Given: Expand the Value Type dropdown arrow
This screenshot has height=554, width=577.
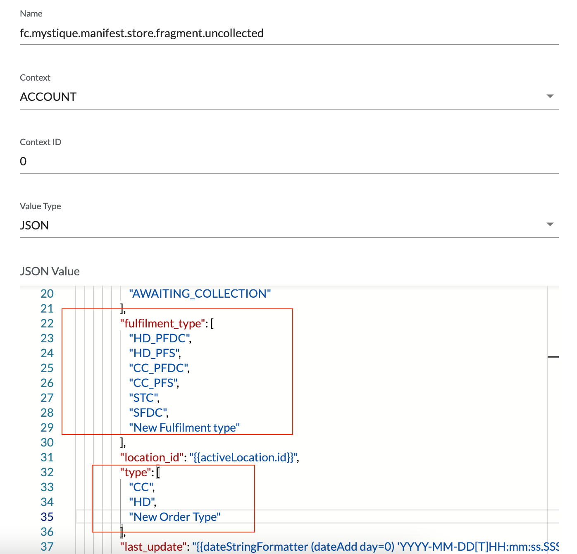Looking at the screenshot, I should [550, 224].
